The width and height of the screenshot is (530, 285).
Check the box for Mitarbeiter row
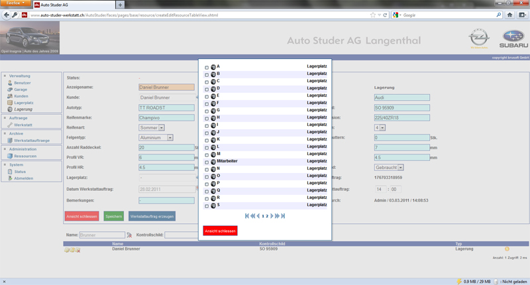tap(207, 162)
